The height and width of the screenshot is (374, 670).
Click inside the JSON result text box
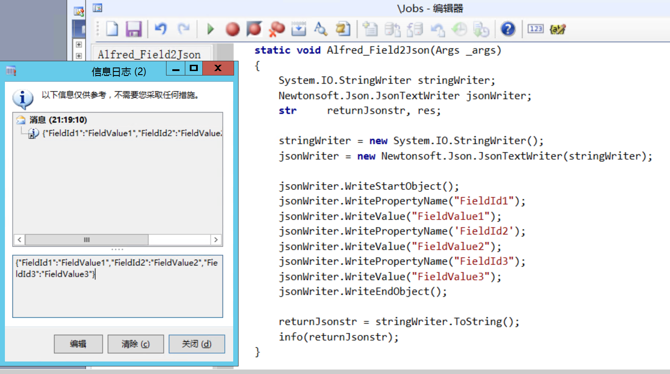[x=116, y=286]
